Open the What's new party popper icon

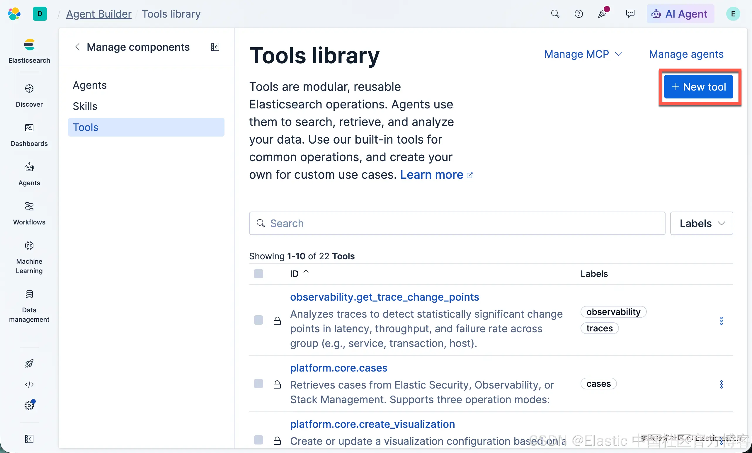coord(603,13)
